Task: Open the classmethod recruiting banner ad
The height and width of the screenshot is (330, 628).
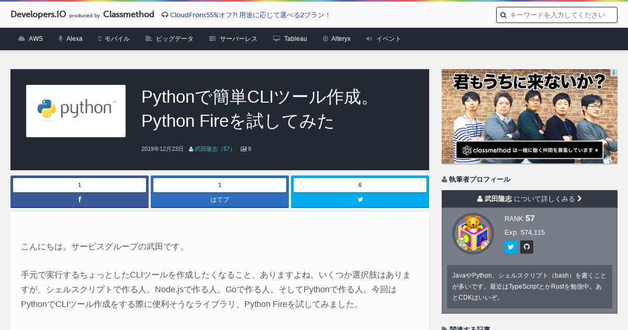Action: pyautogui.click(x=530, y=116)
